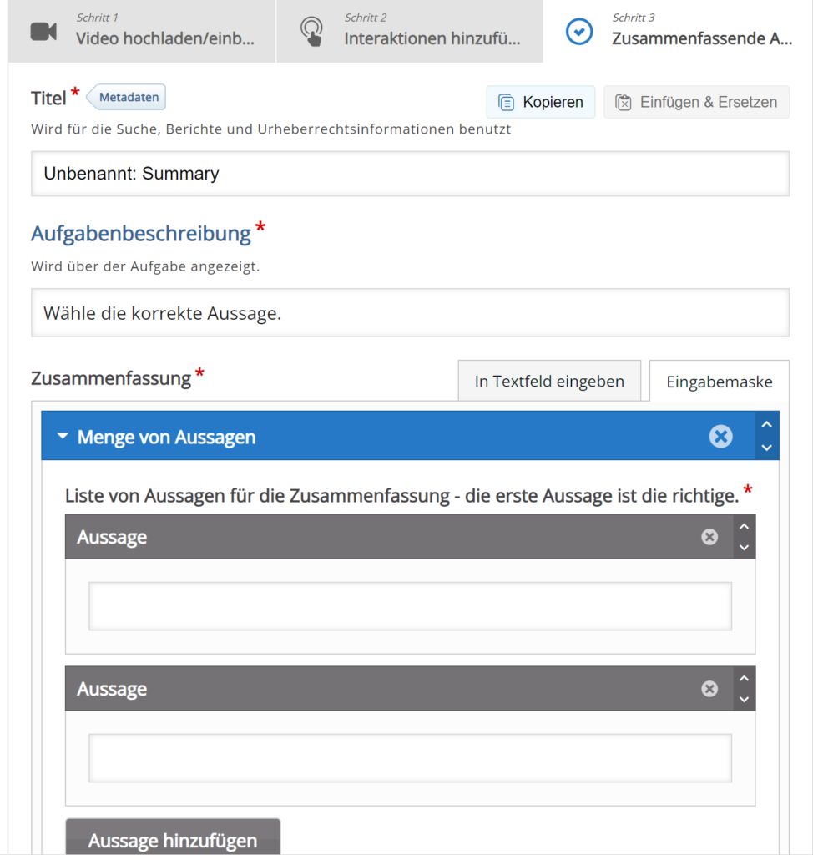Viewport: 813px width, 855px height.
Task: Move the second Aussage up
Action: (745, 678)
